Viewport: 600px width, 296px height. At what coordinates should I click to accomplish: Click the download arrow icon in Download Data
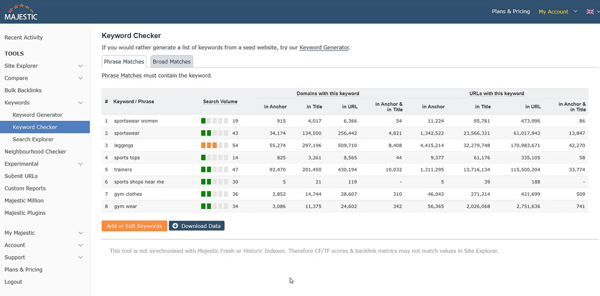click(175, 226)
